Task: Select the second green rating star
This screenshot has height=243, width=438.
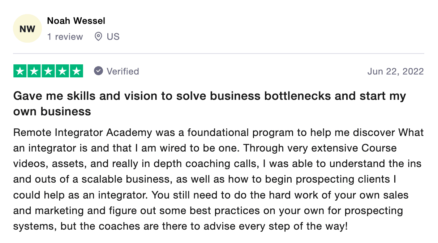Action: pyautogui.click(x=34, y=71)
